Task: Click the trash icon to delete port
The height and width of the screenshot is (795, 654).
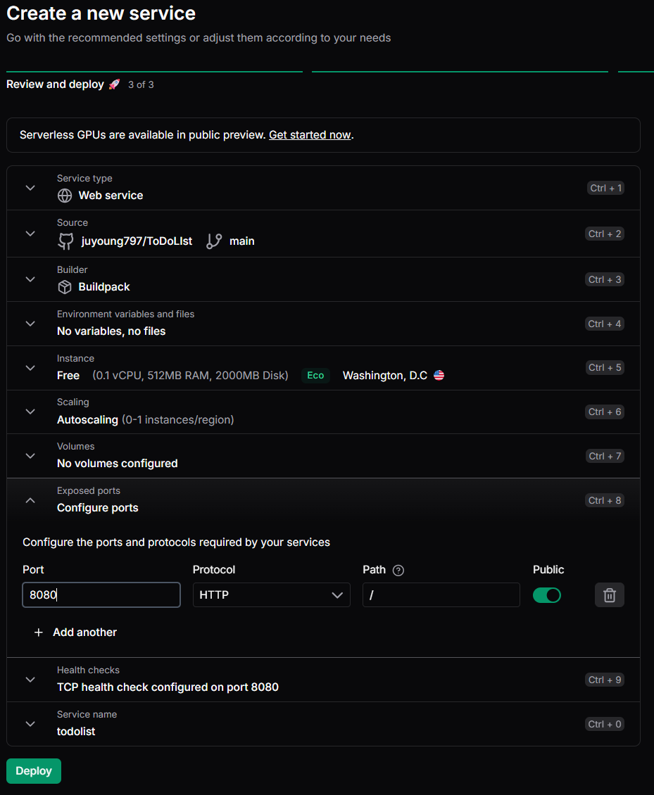Action: [x=609, y=595]
